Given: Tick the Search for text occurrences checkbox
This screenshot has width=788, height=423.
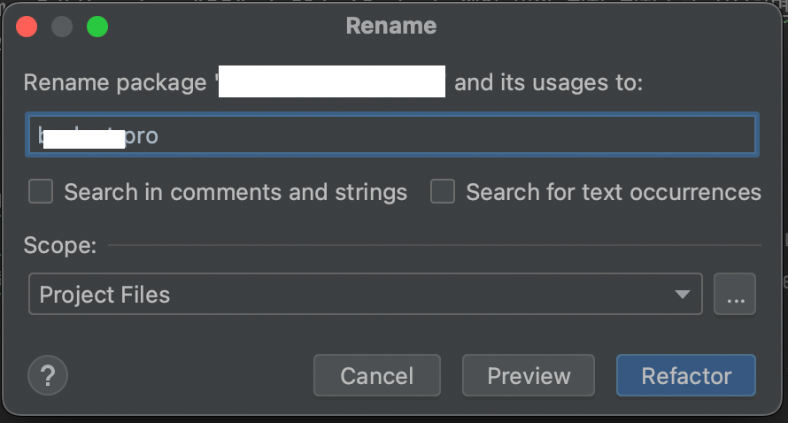Looking at the screenshot, I should 443,192.
